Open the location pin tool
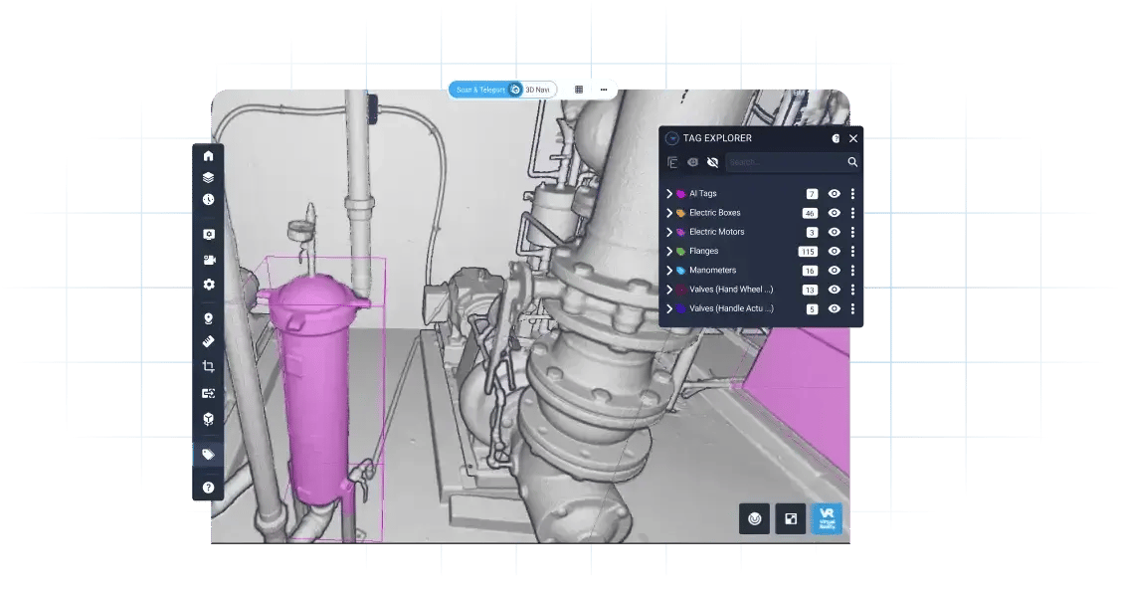The width and height of the screenshot is (1121, 590). tap(208, 318)
